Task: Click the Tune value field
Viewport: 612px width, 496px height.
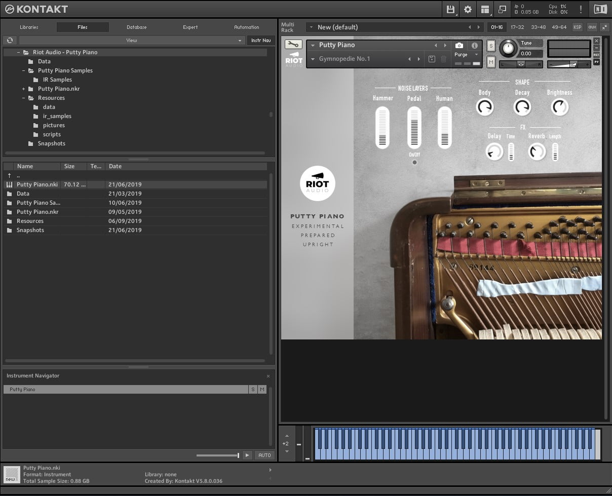Action: click(x=531, y=53)
